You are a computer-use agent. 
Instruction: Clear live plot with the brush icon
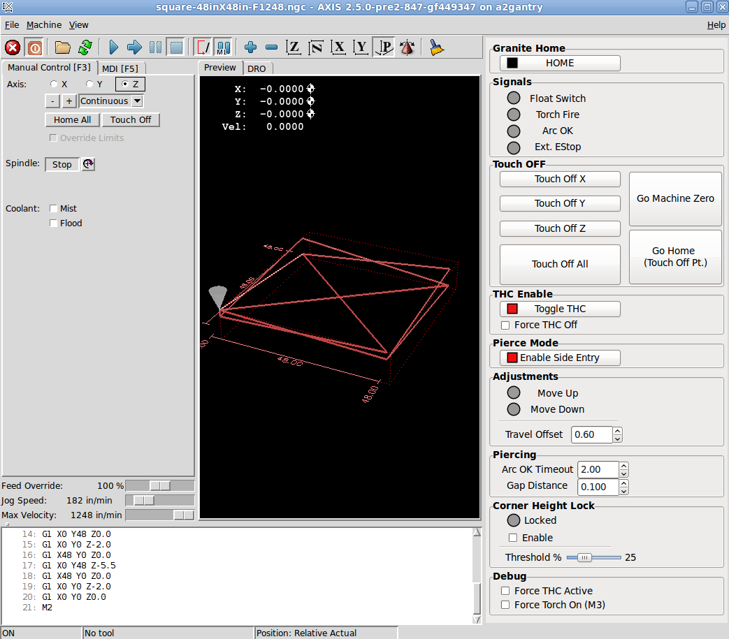click(x=436, y=47)
